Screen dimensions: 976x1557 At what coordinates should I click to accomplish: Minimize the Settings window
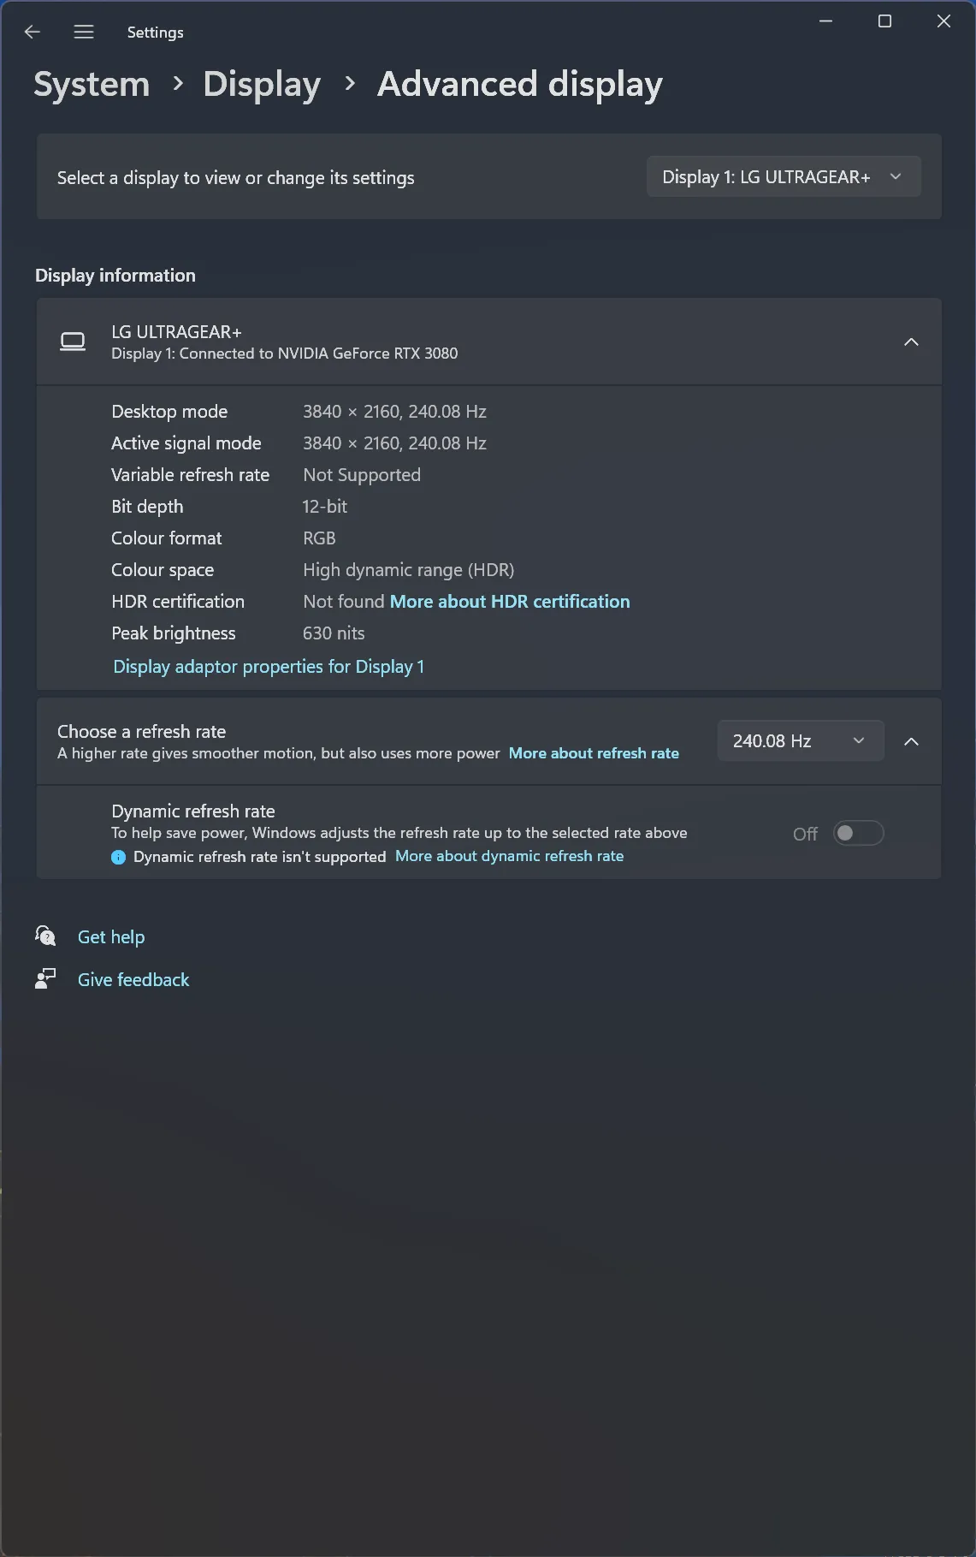pyautogui.click(x=825, y=21)
